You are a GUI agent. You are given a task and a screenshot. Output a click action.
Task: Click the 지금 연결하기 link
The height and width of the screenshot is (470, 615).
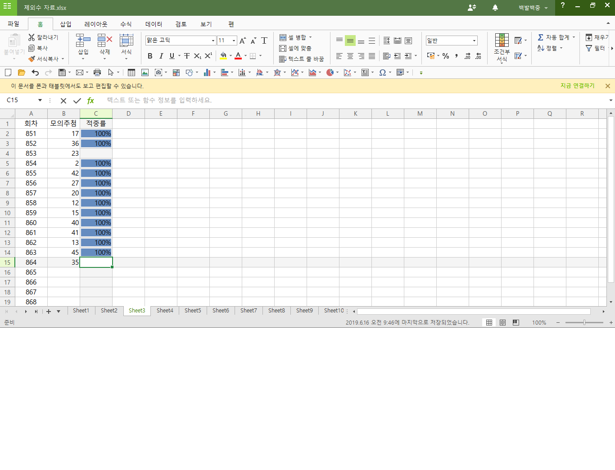pos(577,86)
